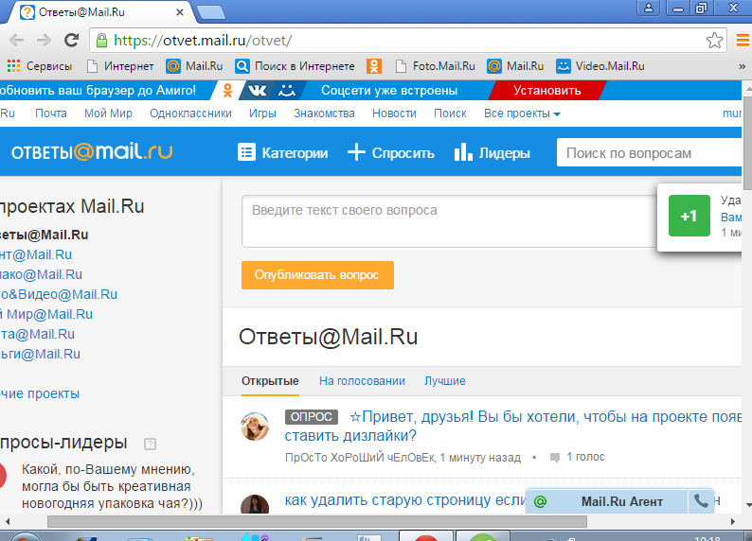Focus the Поиск по вопросам search field
The image size is (752, 541).
pos(650,152)
